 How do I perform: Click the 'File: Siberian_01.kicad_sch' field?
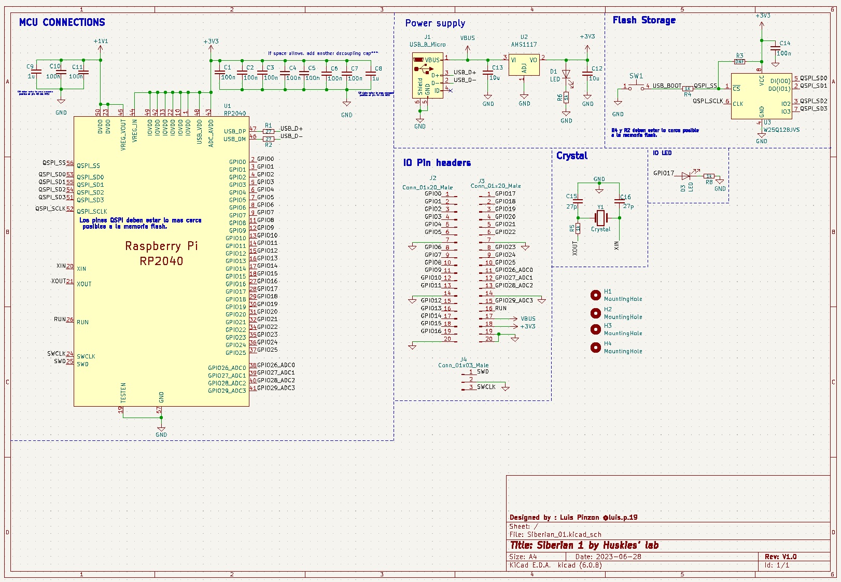555,534
